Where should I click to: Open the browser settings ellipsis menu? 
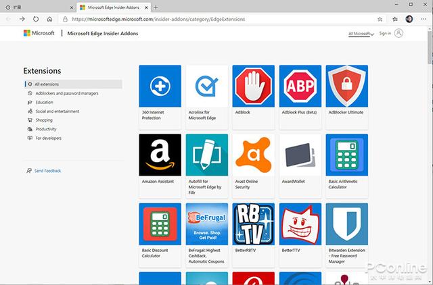click(424, 19)
